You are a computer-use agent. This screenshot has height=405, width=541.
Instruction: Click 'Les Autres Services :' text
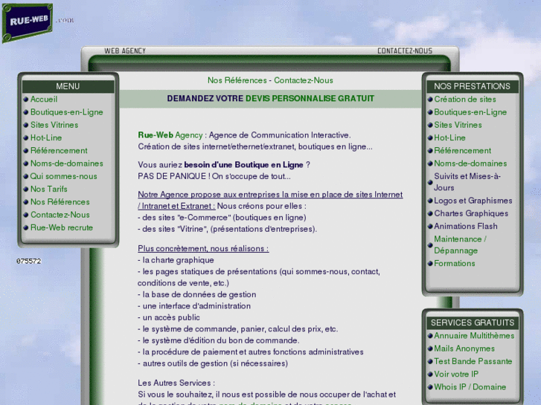(x=176, y=383)
